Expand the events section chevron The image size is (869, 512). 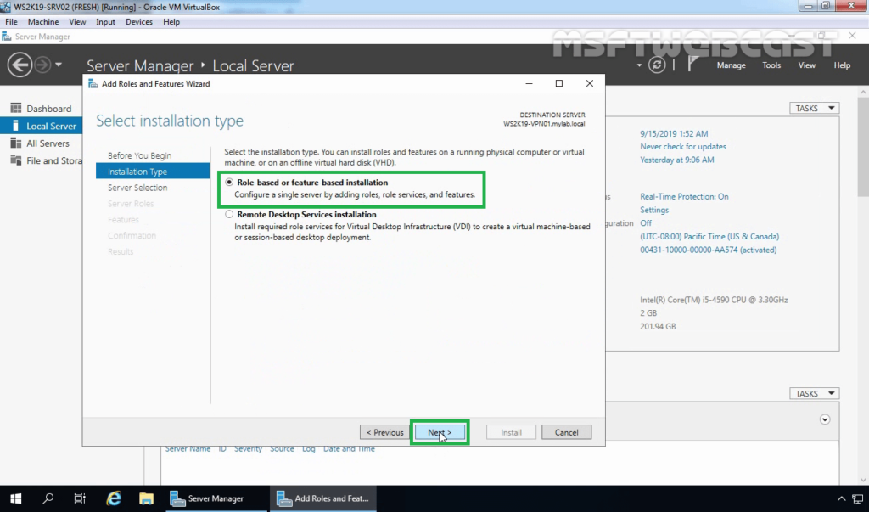(x=825, y=419)
